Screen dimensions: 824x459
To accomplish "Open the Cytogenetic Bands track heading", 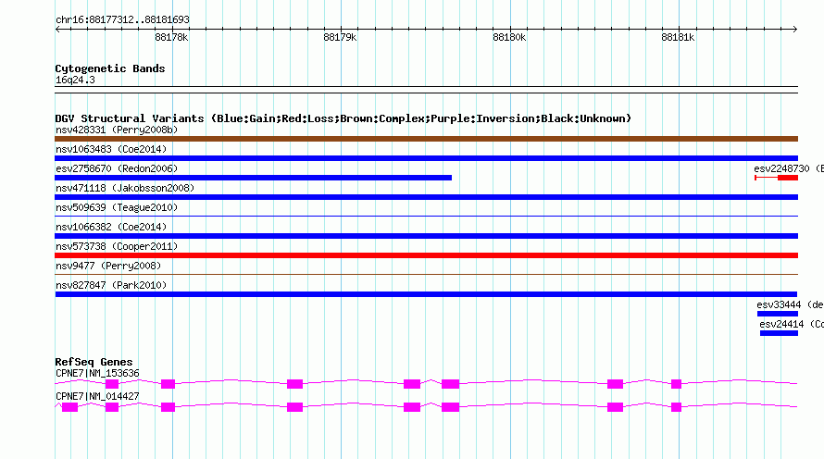I will click(110, 68).
